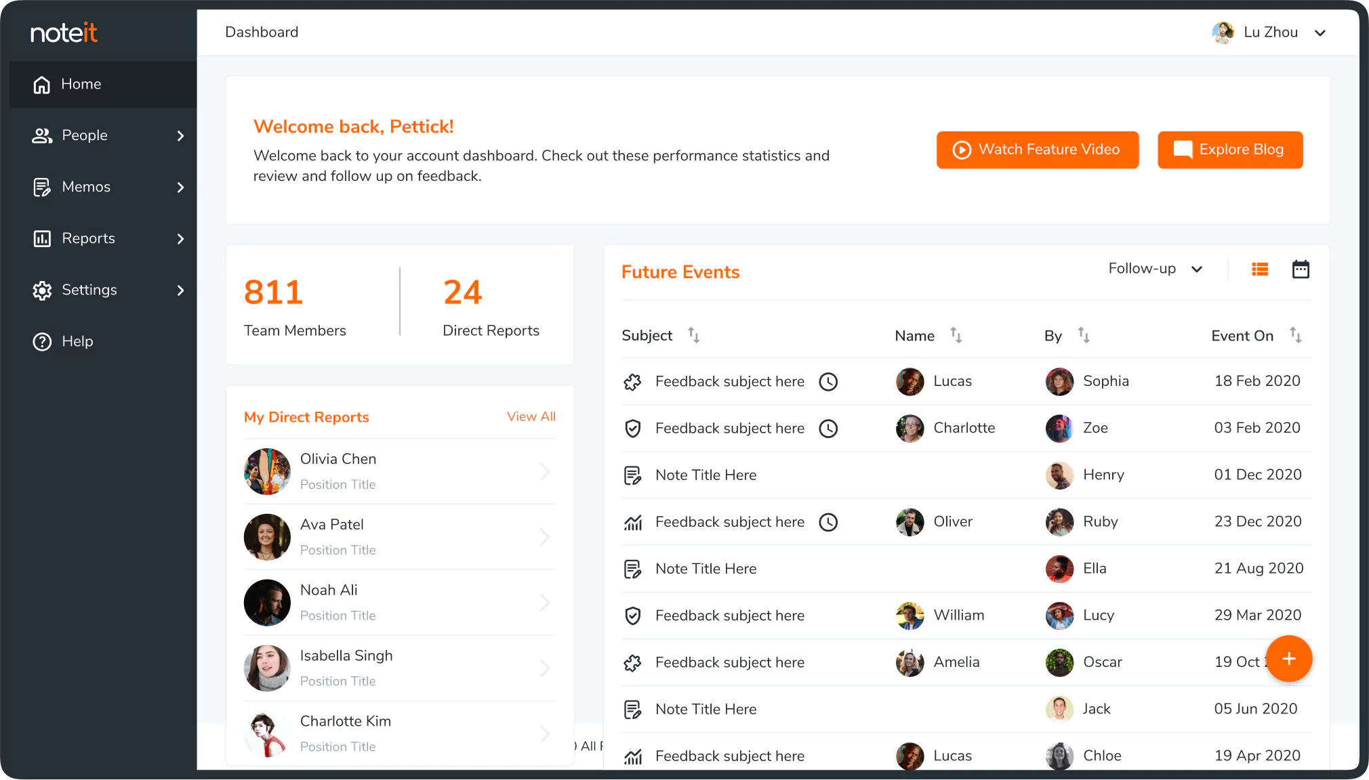Open Help from the sidebar question mark icon

pyautogui.click(x=42, y=342)
